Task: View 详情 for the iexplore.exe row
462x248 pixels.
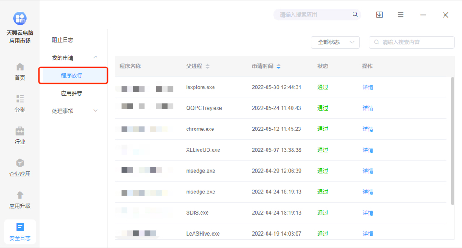Action: point(368,87)
